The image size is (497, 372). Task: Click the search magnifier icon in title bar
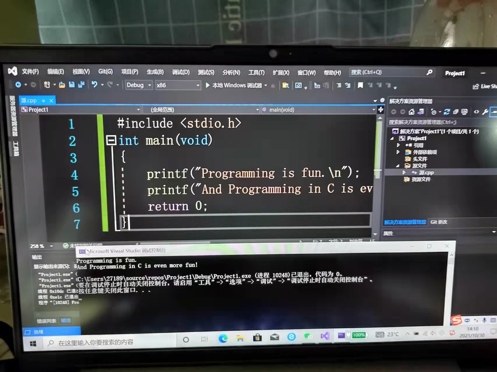click(429, 72)
